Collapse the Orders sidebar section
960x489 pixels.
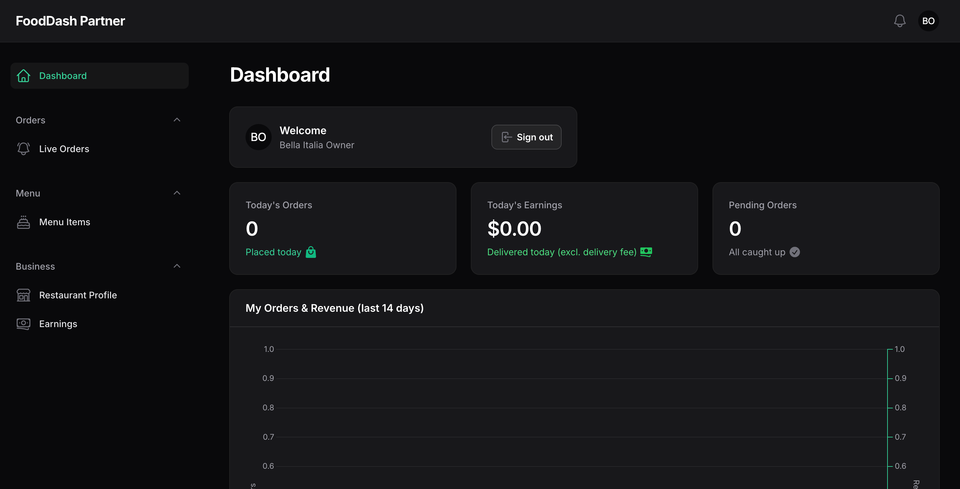point(177,120)
